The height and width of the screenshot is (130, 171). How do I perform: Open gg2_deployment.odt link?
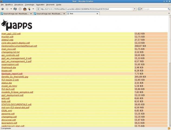point(12,95)
